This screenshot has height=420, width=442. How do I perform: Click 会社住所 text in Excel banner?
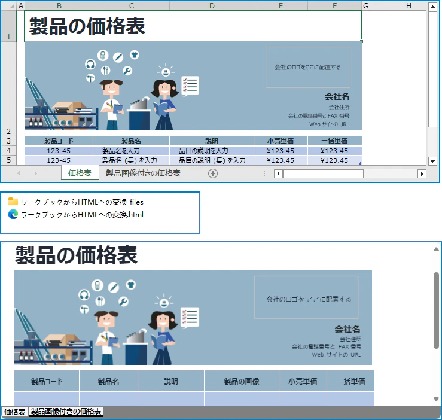click(339, 107)
